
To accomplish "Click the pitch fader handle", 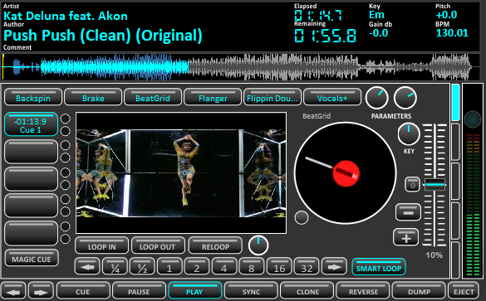I will point(434,185).
